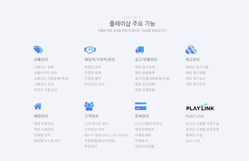
Task: Click the people group icon above 고객관리
Action: (89, 106)
